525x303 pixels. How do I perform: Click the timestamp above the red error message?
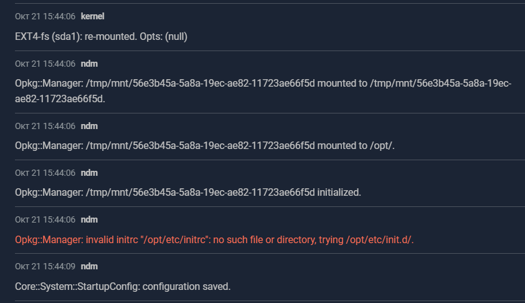(45, 219)
